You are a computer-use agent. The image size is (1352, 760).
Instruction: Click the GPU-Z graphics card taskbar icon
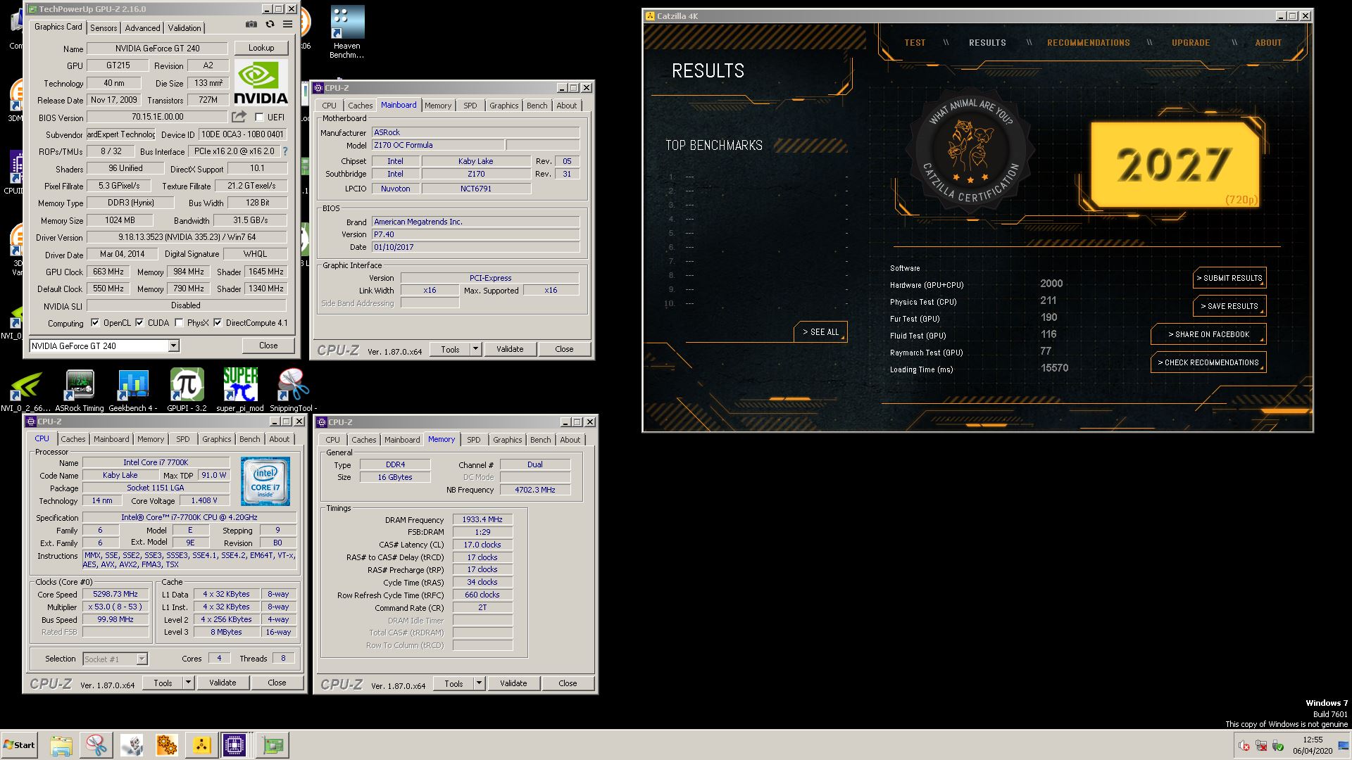point(272,745)
